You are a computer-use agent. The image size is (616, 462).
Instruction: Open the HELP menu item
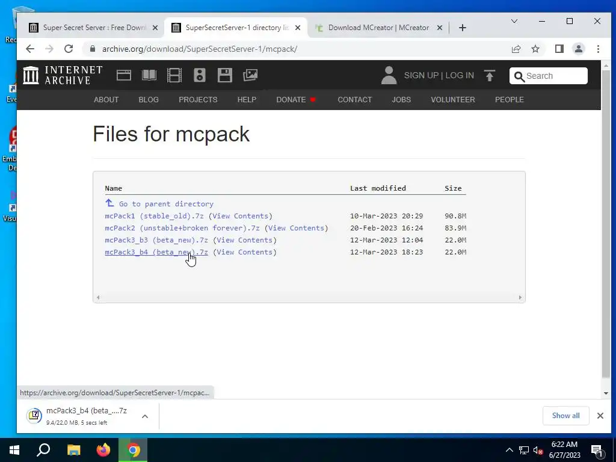click(247, 100)
